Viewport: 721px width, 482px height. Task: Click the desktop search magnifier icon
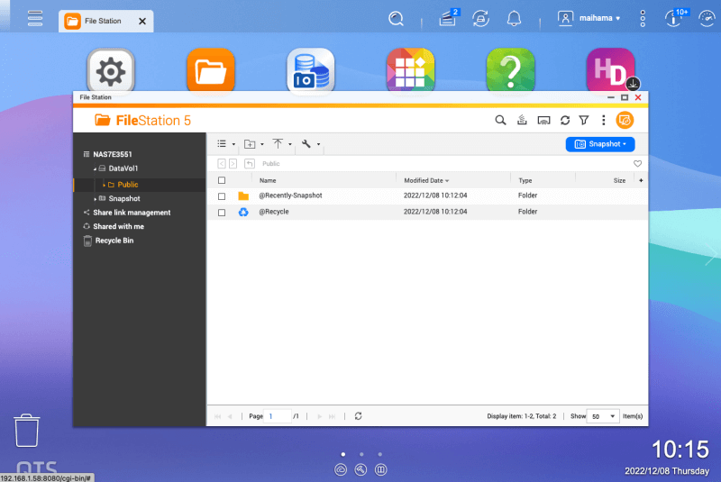[x=396, y=18]
